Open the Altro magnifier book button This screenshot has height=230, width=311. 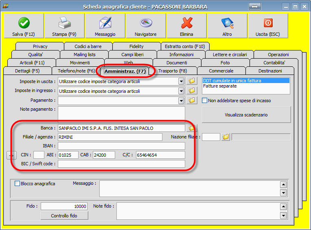tap(227, 26)
